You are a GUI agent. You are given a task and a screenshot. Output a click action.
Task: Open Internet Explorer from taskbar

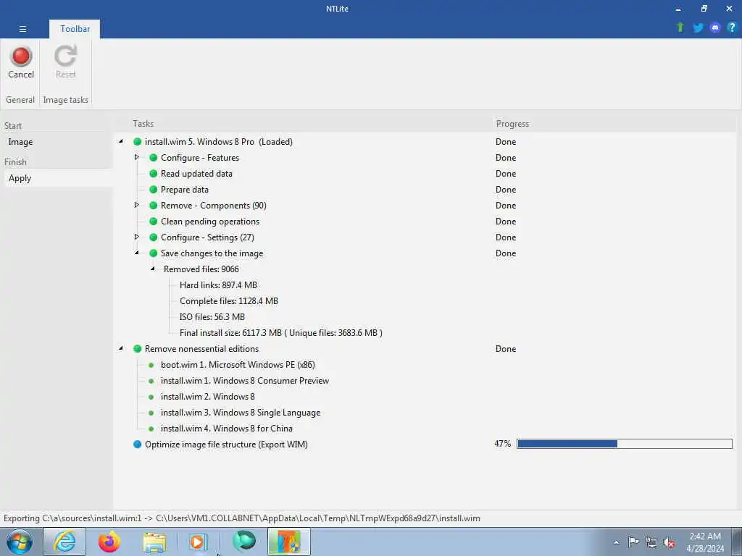point(64,542)
